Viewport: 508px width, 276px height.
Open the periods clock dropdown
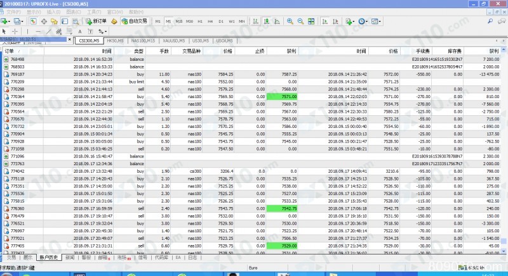[363, 22]
